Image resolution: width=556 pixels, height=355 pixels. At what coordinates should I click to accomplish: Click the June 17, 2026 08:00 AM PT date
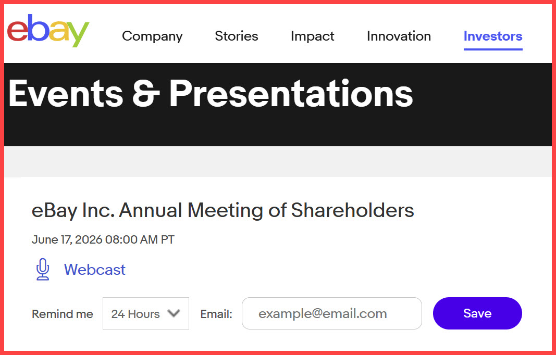(x=103, y=240)
